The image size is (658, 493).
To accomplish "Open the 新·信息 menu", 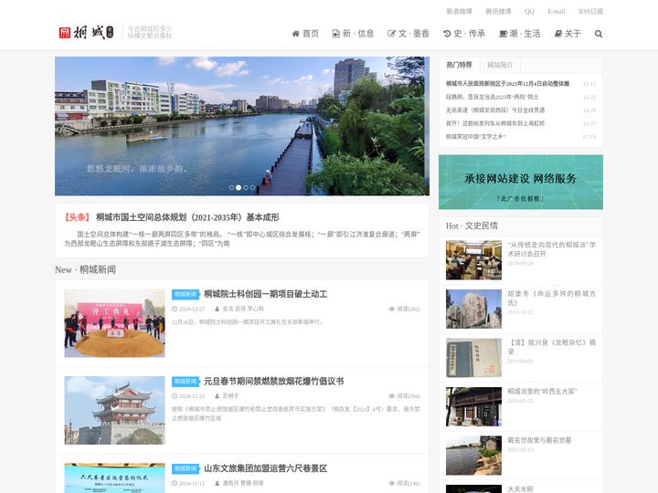I will click(x=353, y=34).
